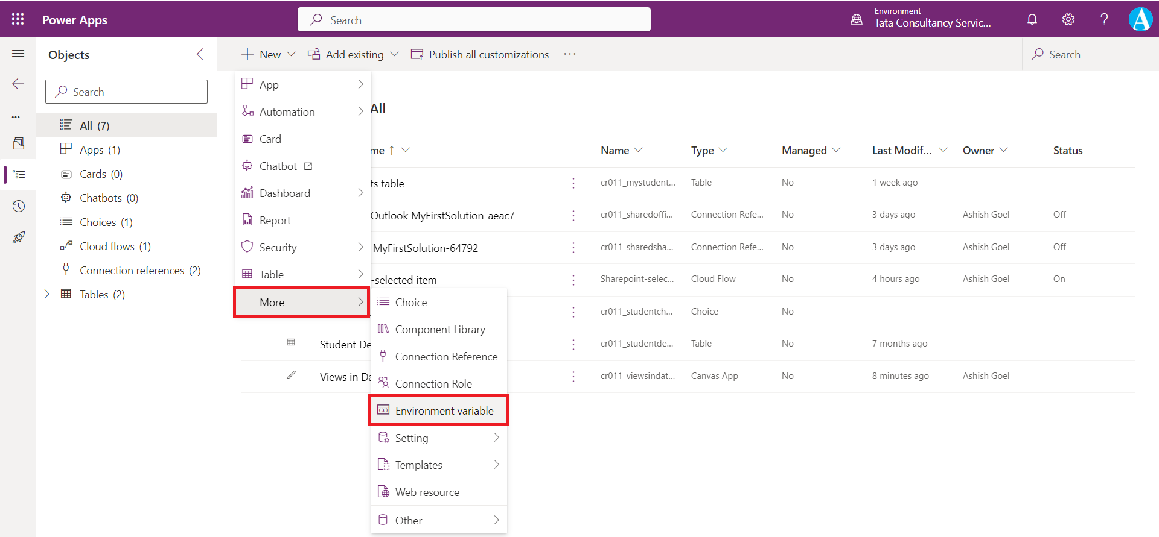Expand the Tables tree node
The height and width of the screenshot is (537, 1159).
pyautogui.click(x=47, y=294)
